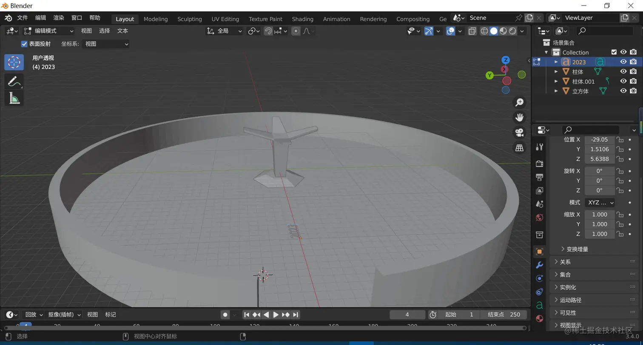
Task: Hide the 柱体 object with eye icon
Action: [623, 72]
